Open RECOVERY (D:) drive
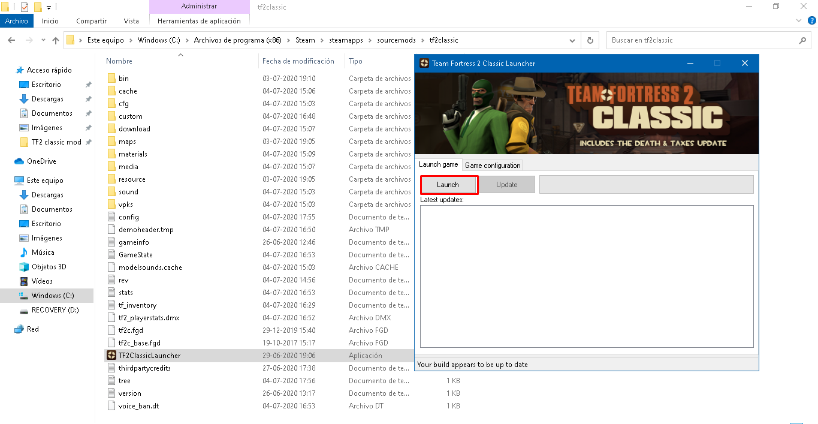The width and height of the screenshot is (818, 424). click(x=55, y=310)
